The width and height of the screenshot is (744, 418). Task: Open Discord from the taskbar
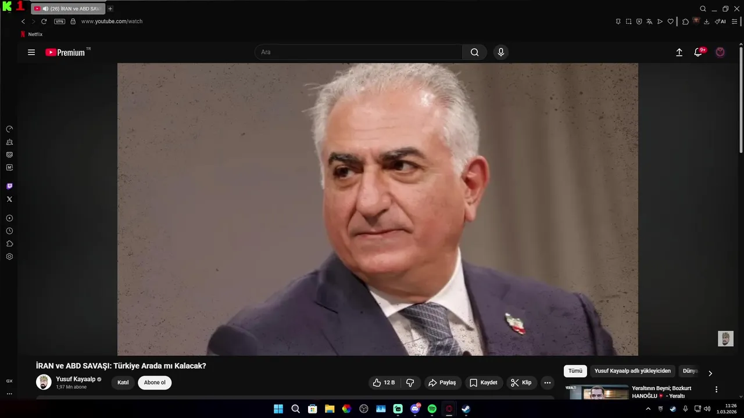tap(415, 409)
